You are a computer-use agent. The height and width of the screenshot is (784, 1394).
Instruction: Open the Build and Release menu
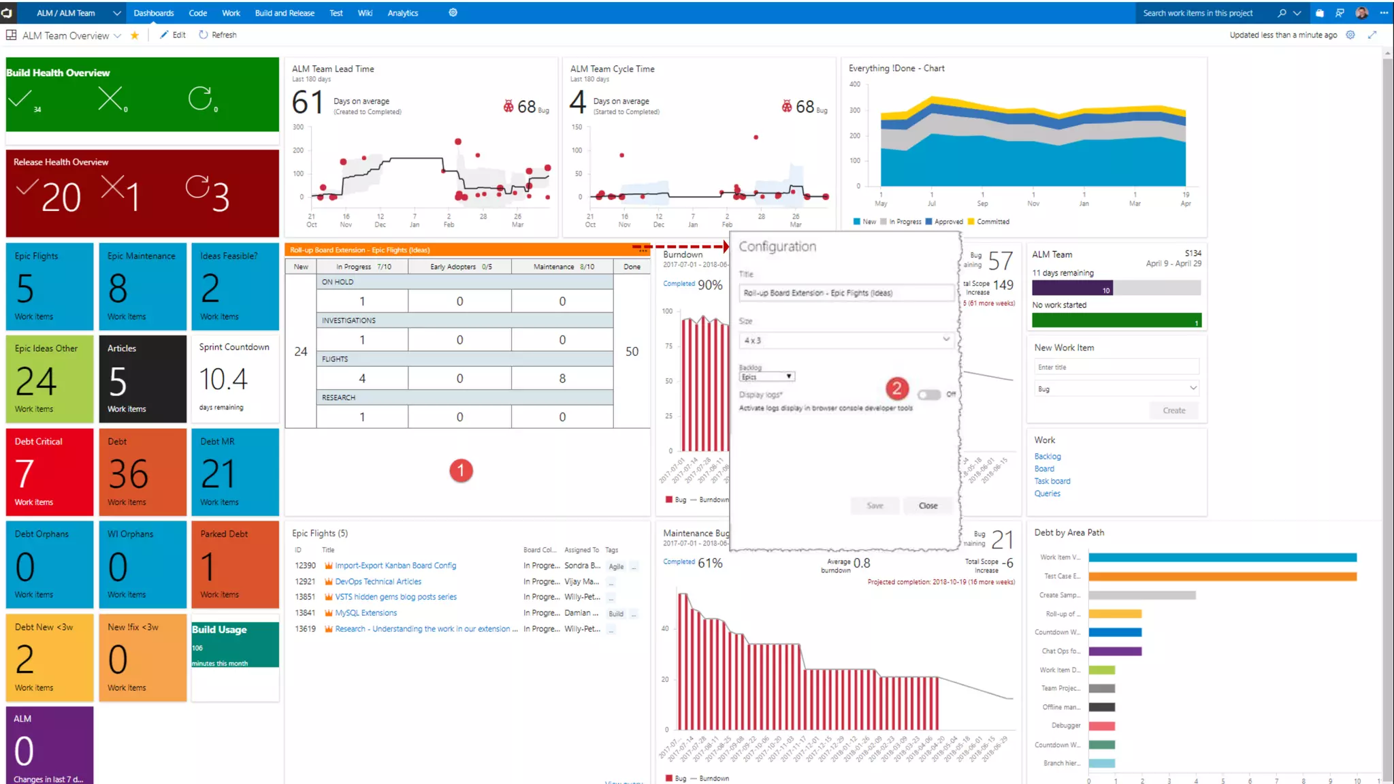(x=285, y=13)
